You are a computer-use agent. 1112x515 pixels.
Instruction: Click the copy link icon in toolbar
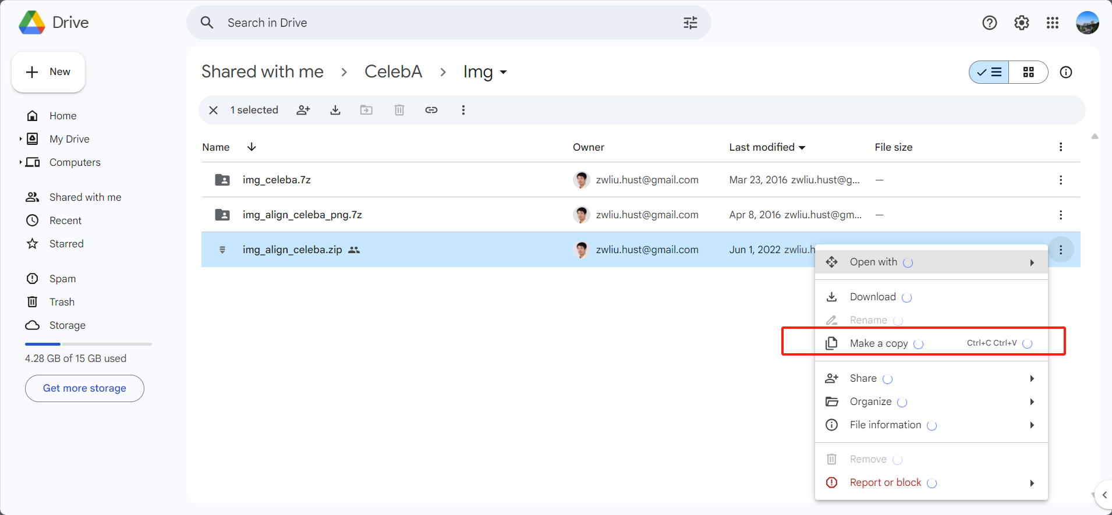click(431, 110)
